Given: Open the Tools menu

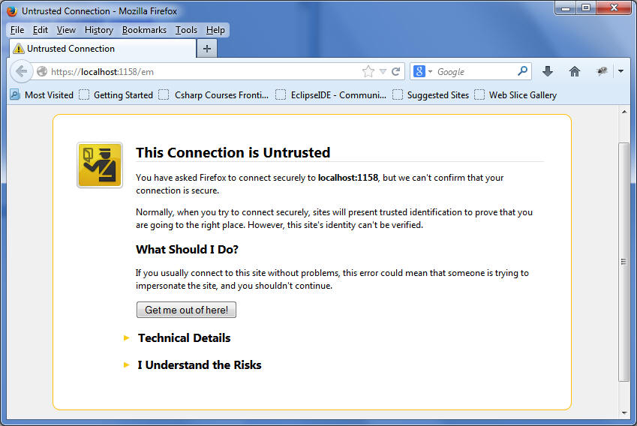Looking at the screenshot, I should click(x=186, y=30).
